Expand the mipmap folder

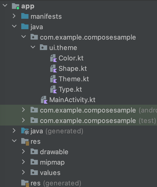[x=23, y=162]
